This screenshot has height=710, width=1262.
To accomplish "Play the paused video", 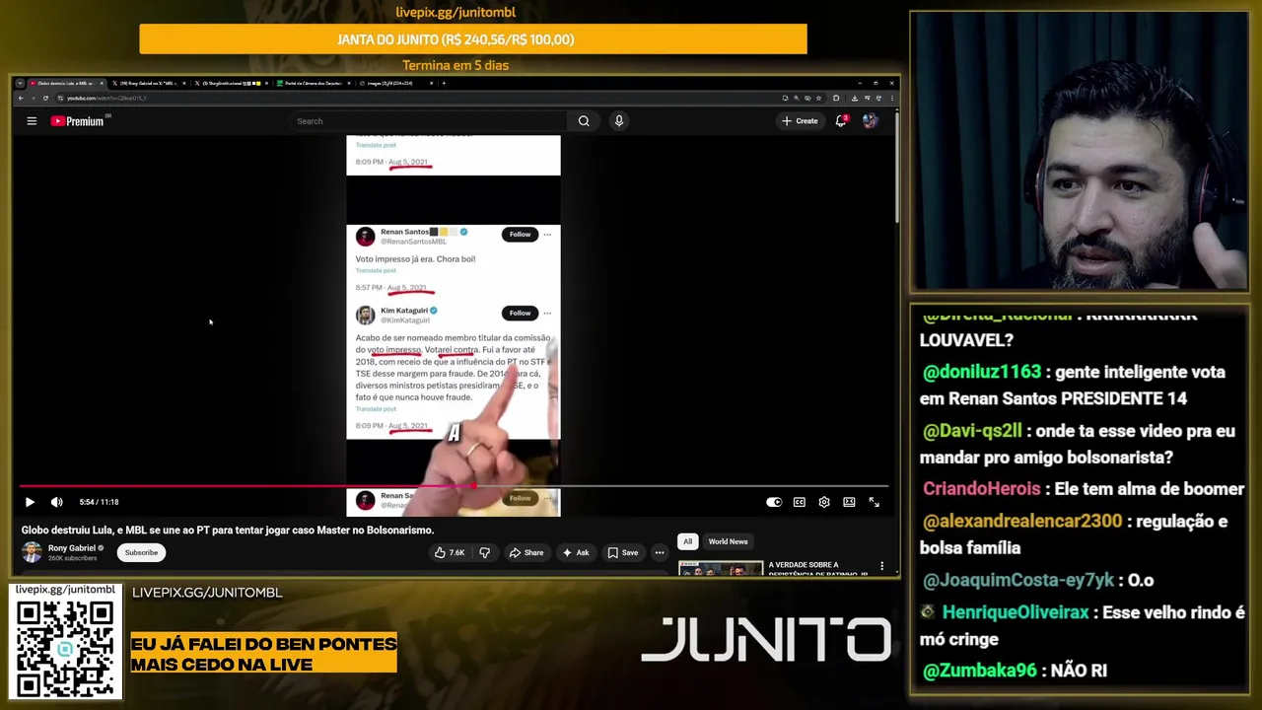I will tap(30, 502).
